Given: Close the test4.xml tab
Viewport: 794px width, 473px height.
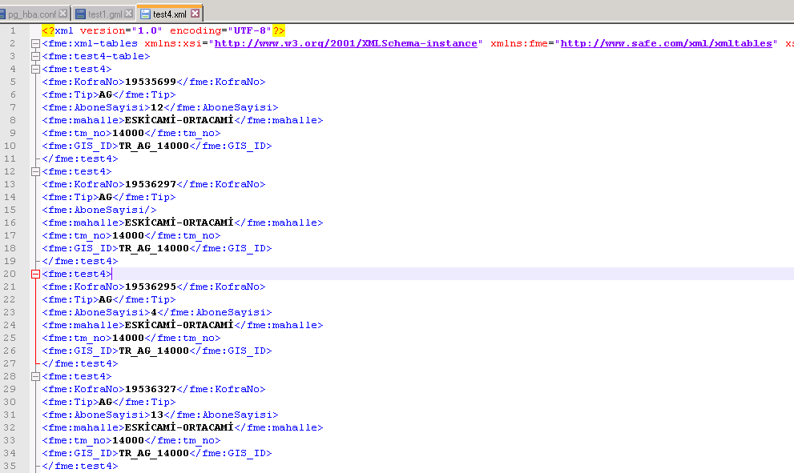Looking at the screenshot, I should point(195,14).
